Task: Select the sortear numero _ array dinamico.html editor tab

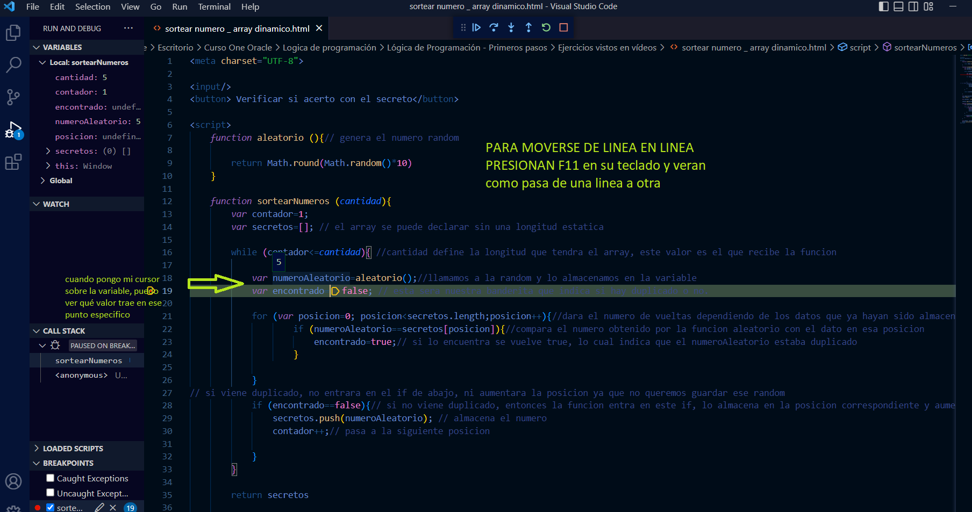Action: (236, 28)
